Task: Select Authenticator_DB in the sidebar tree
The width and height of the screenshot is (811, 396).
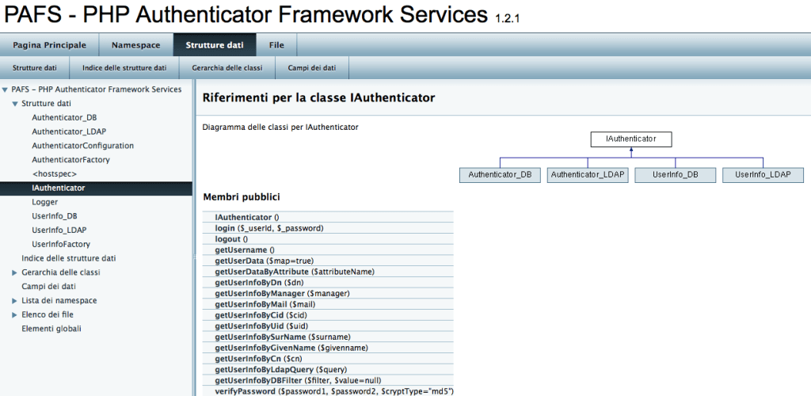Action: [64, 117]
